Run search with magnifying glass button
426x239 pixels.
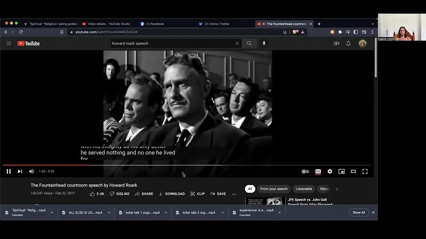click(249, 43)
